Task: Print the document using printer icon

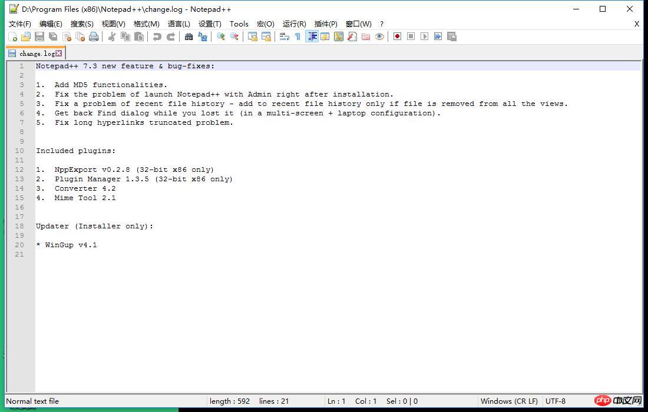Action: [x=94, y=36]
